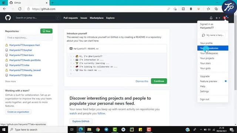Open Hariyanto77/hteeshy_laravel repository

25,70
